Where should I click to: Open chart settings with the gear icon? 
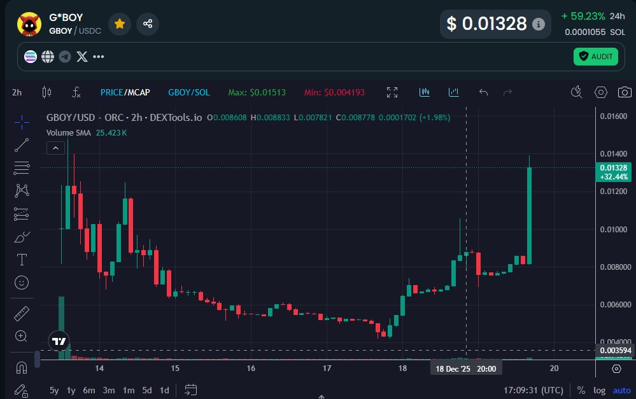[600, 92]
